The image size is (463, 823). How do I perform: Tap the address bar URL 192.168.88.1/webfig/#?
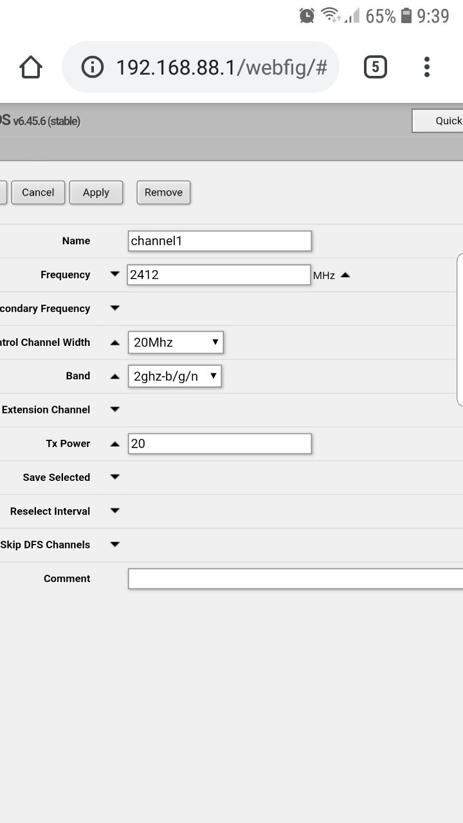tap(222, 67)
